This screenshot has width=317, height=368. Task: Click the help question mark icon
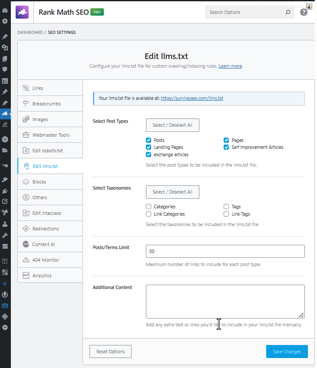pyautogui.click(x=304, y=12)
